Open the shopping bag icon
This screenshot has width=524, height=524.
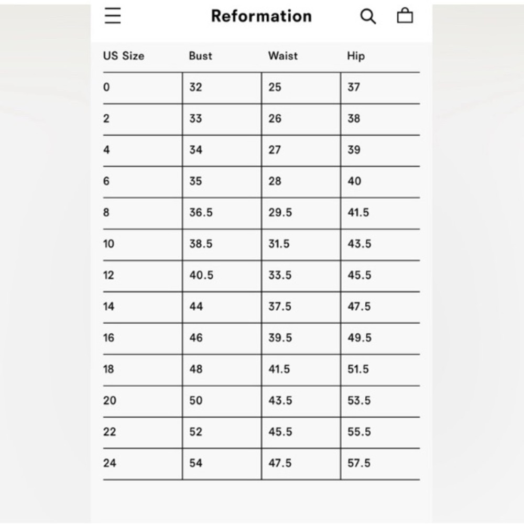[x=405, y=15]
